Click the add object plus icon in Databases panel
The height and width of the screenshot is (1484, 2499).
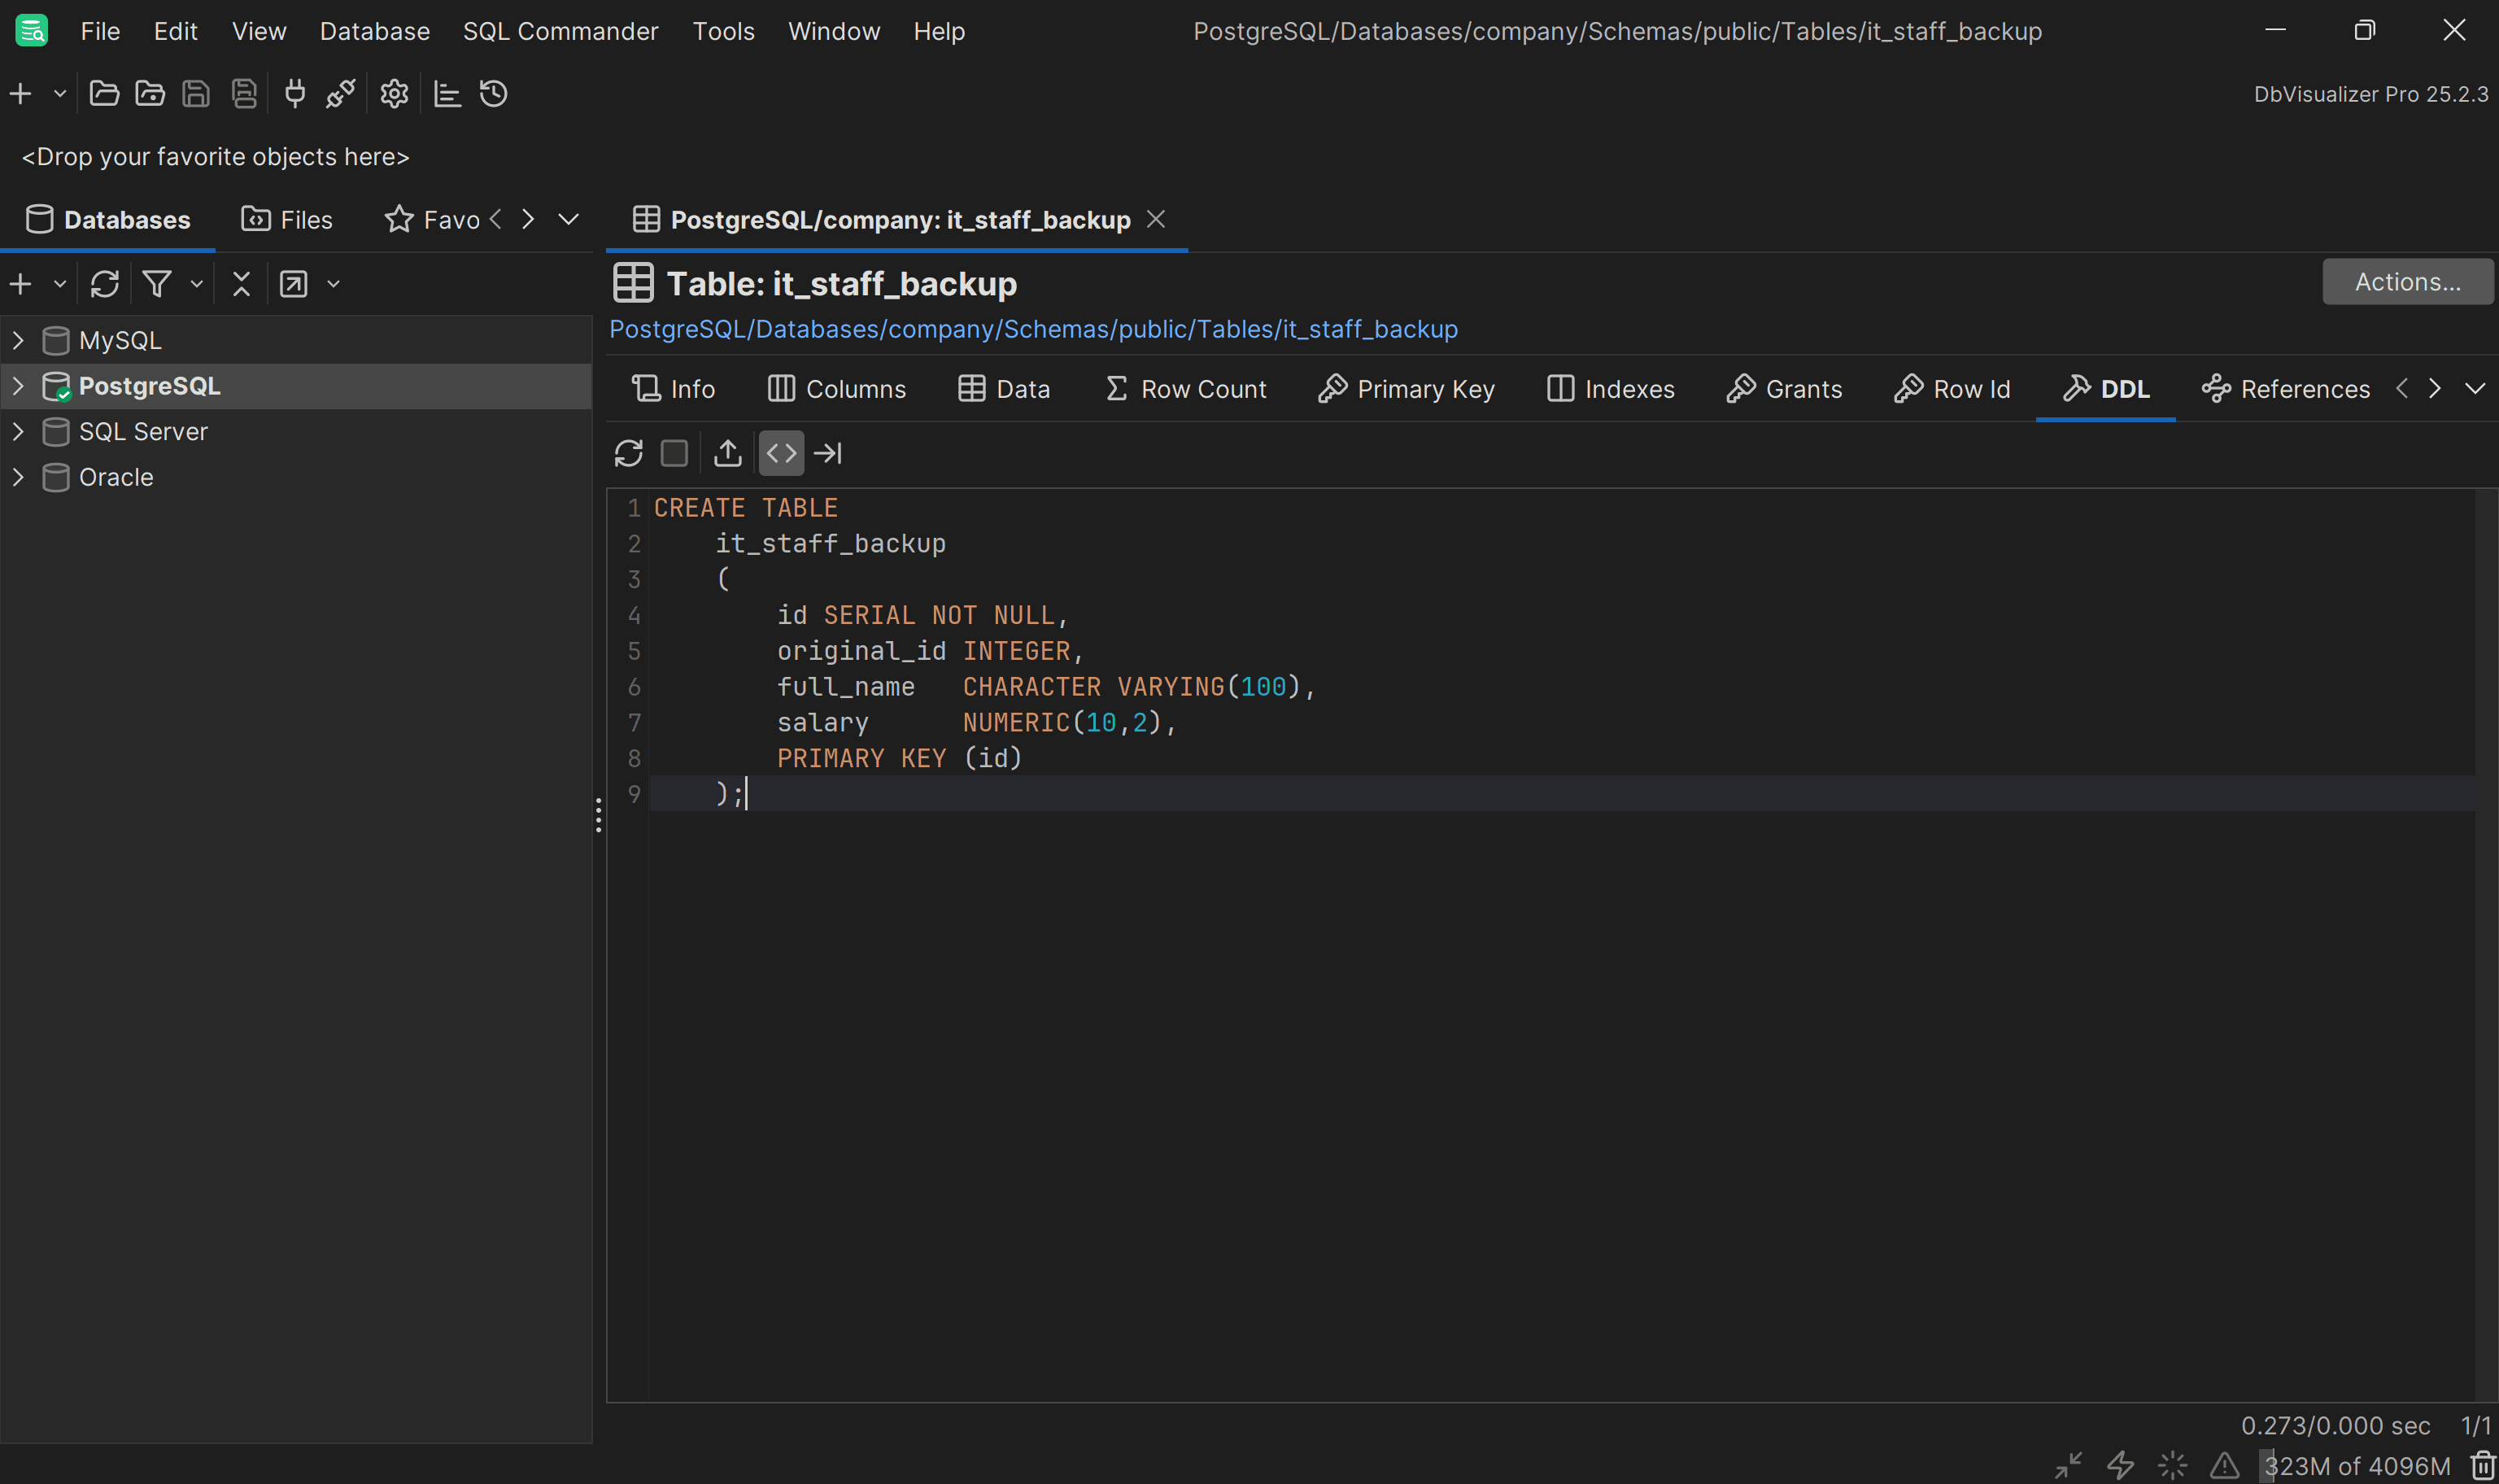[21, 284]
